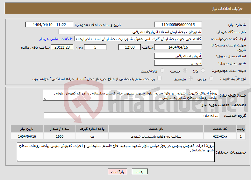Click the days remaining field showing 5
The width and height of the screenshot is (251, 180).
point(95,47)
